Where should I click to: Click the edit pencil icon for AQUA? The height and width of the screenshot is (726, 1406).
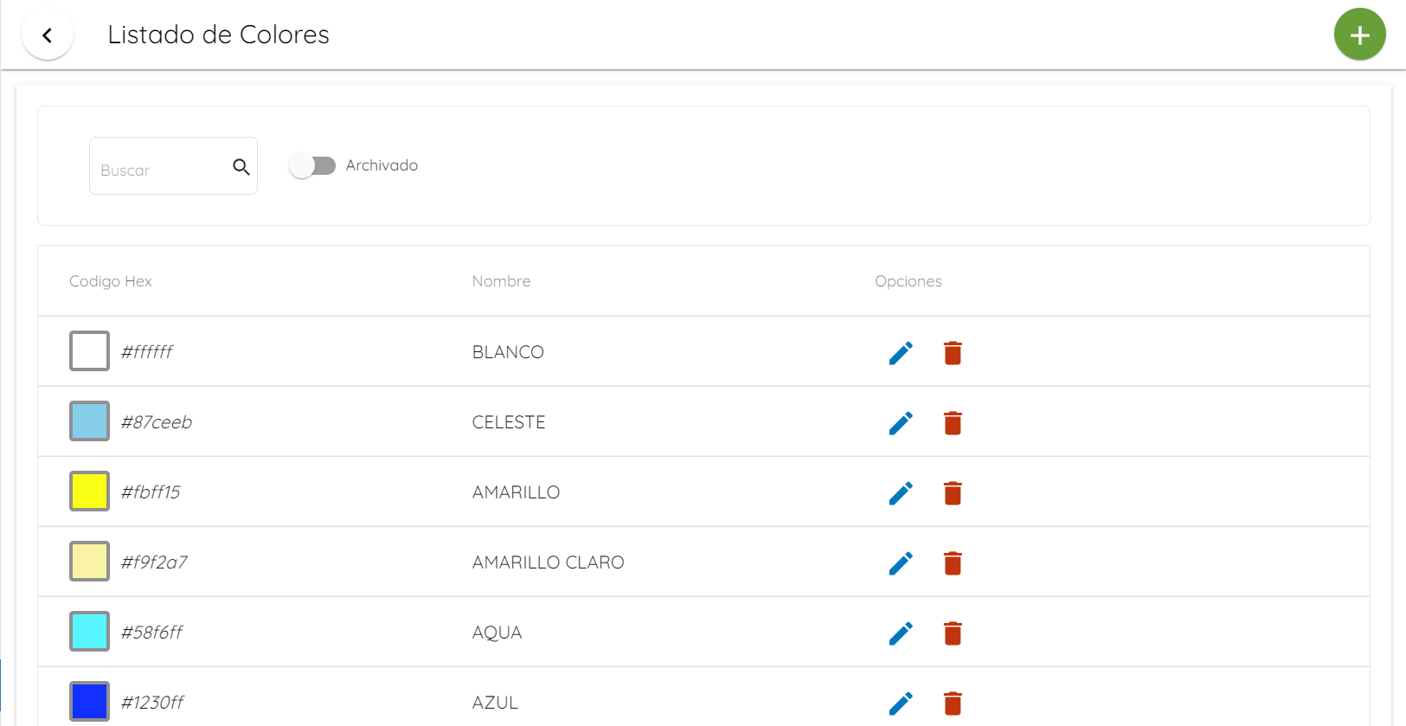[901, 633]
